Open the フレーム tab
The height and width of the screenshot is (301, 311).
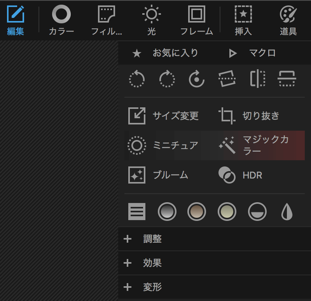pyautogui.click(x=197, y=21)
